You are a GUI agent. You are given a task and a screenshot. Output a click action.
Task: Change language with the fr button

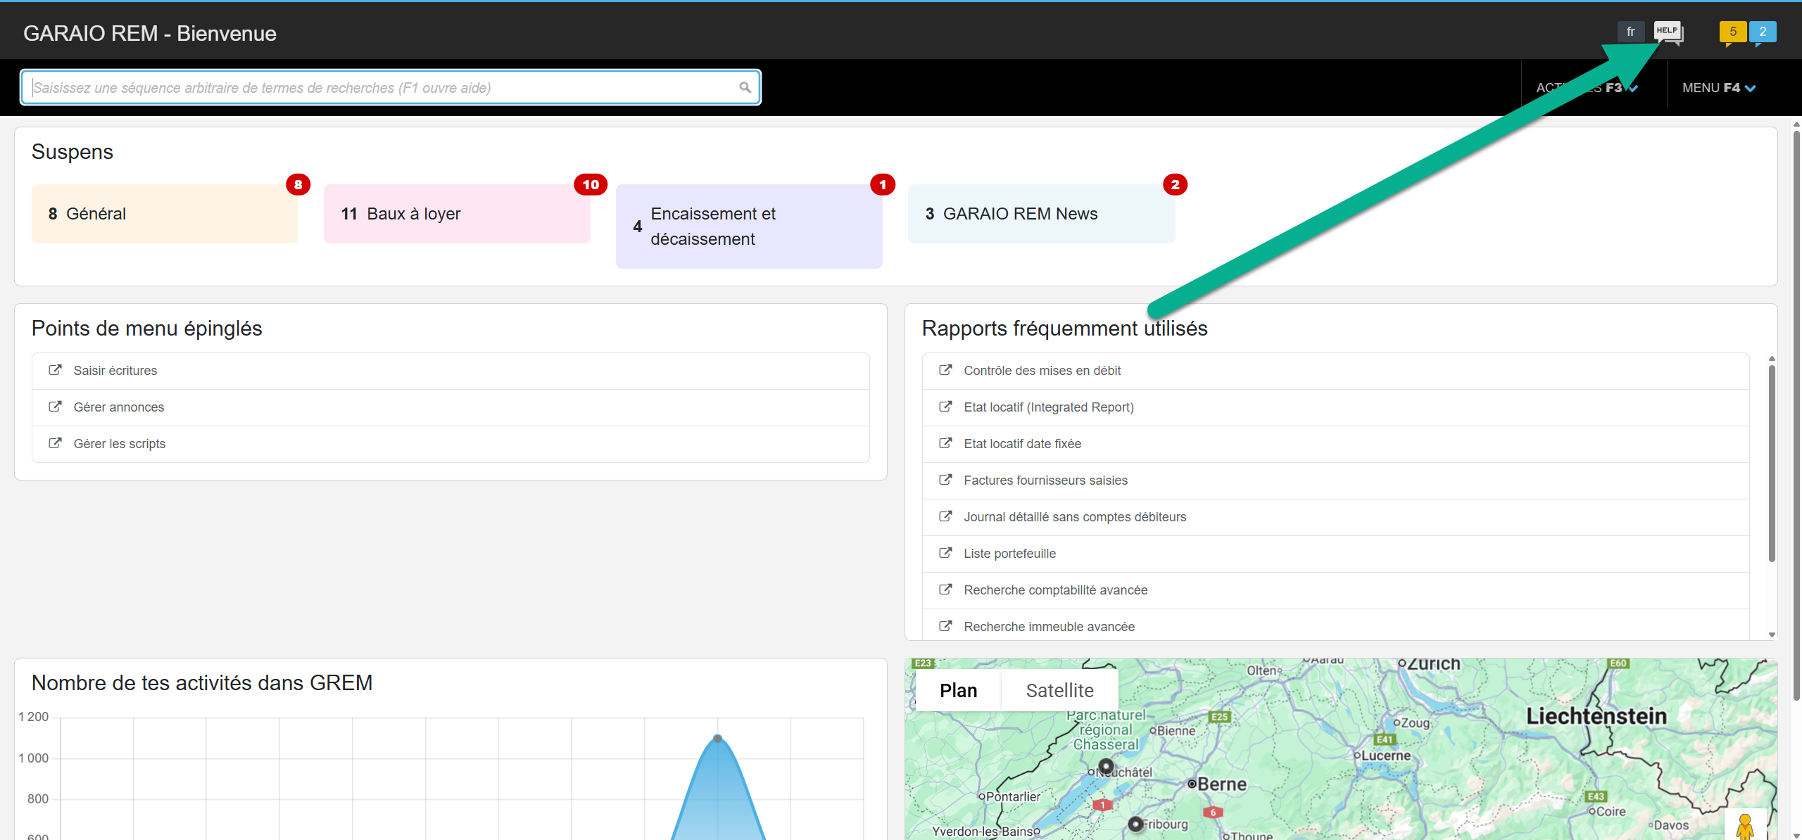point(1630,32)
